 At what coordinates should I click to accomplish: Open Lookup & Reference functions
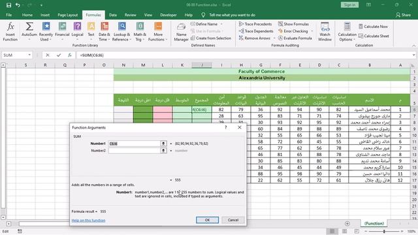(121, 31)
